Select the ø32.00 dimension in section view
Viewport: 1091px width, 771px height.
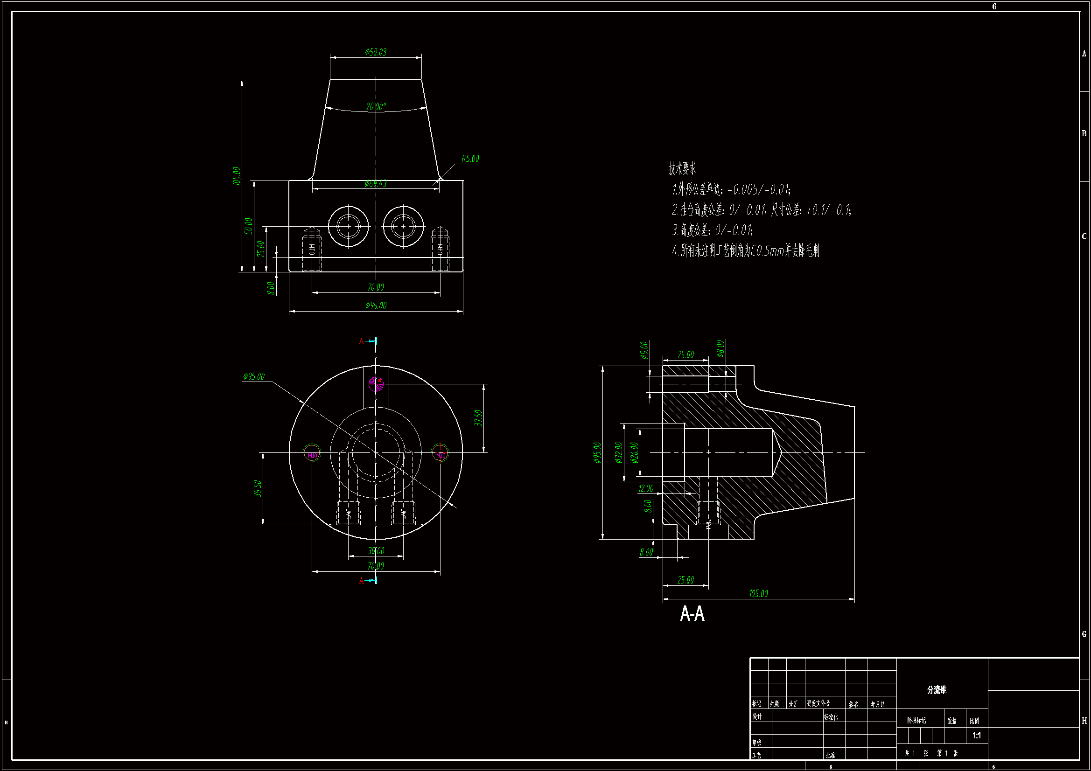point(618,453)
